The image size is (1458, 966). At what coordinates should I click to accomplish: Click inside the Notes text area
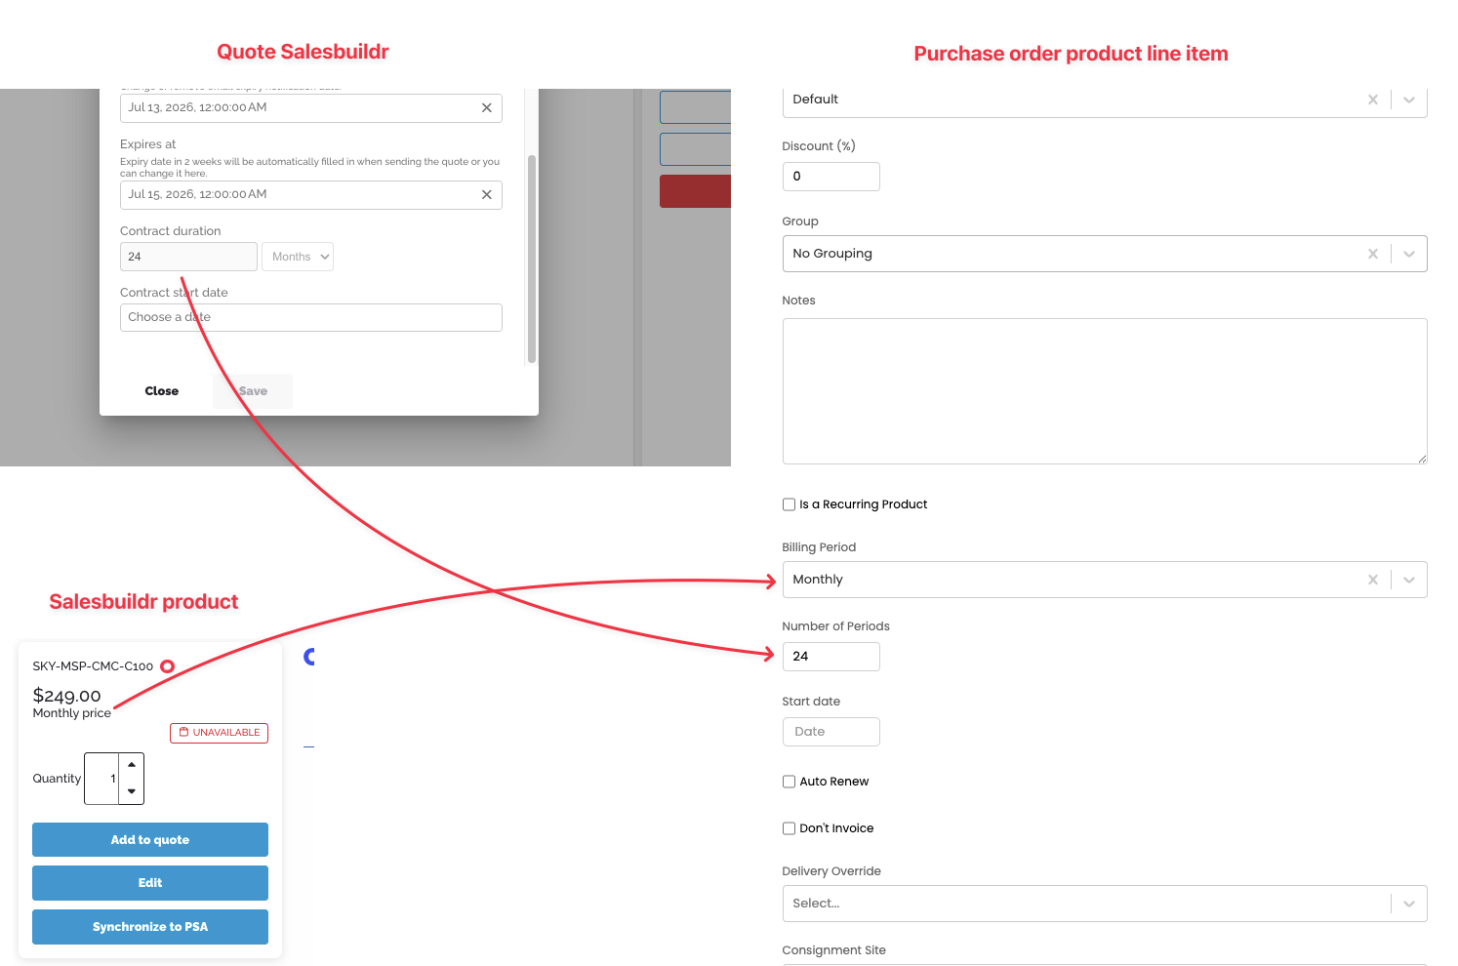(x=1105, y=391)
